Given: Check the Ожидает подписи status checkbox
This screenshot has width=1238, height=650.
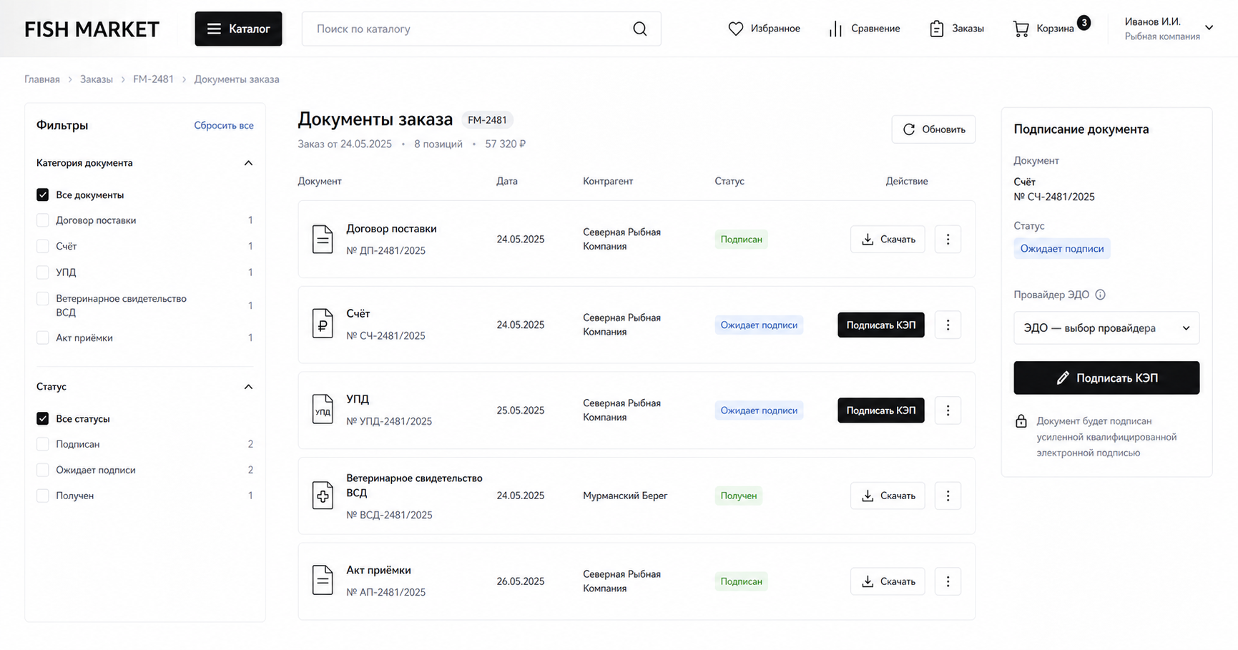Looking at the screenshot, I should pyautogui.click(x=43, y=470).
